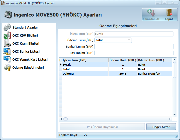
Task: Click the Değer Aktar button
Action: (161, 127)
